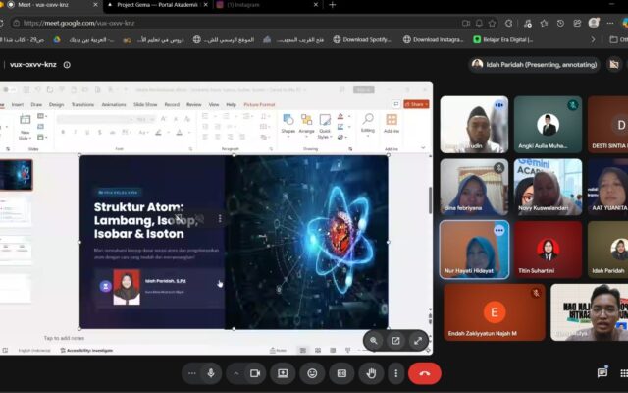Mute the microphone in Meet toolbar
The image size is (628, 393).
point(211,373)
